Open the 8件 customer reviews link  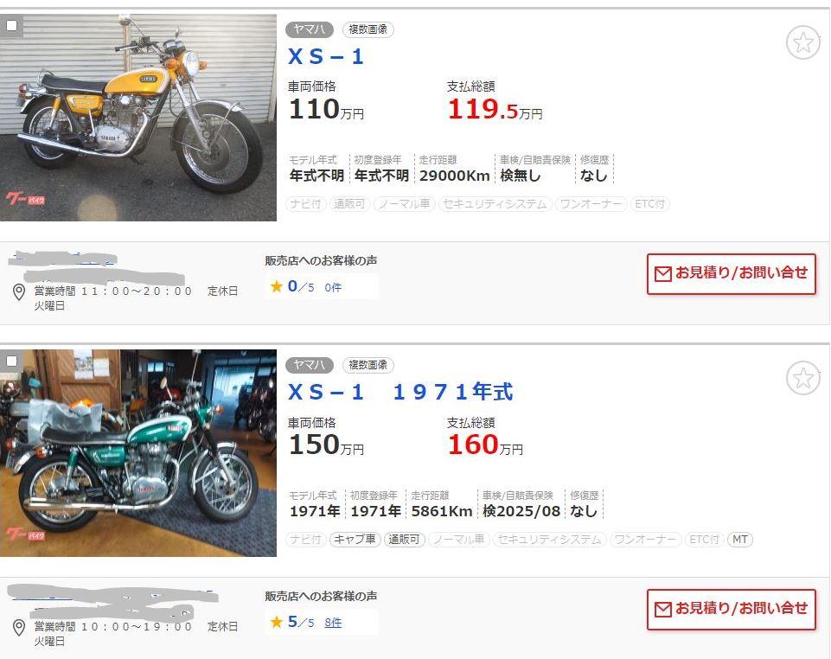pyautogui.click(x=333, y=623)
